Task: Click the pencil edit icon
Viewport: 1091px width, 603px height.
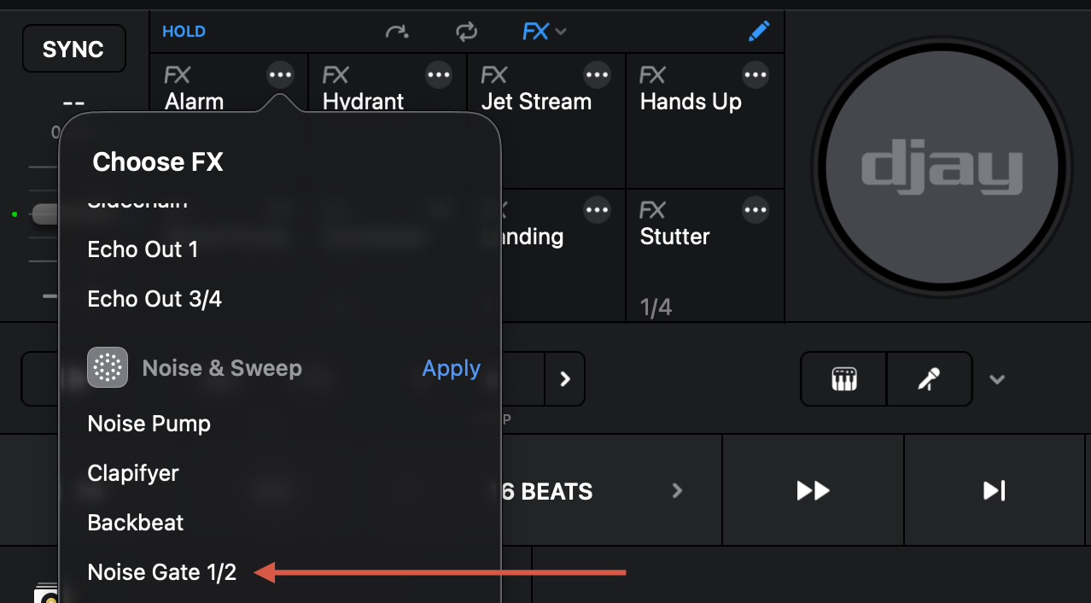Action: click(x=758, y=32)
